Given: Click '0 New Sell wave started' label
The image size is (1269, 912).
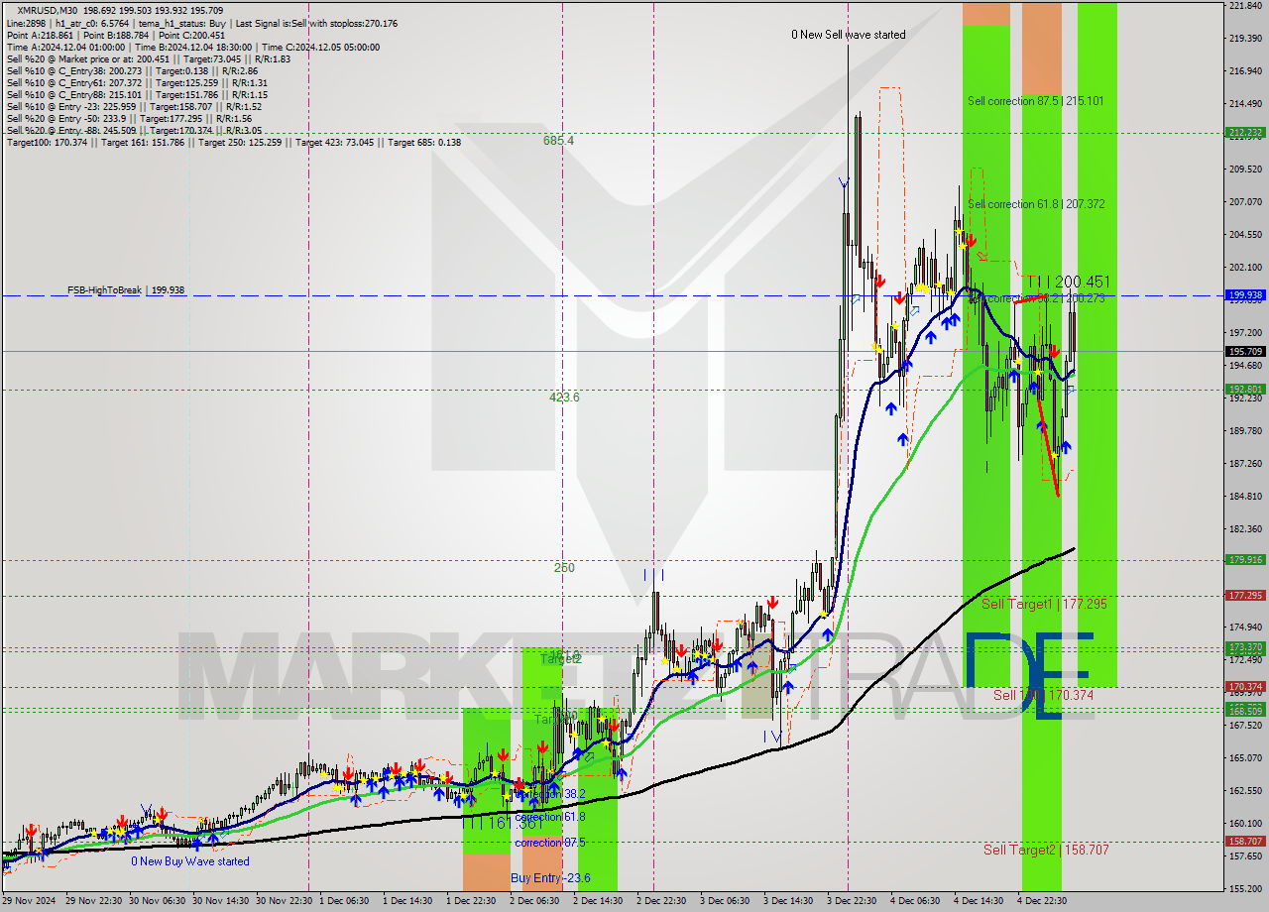Looking at the screenshot, I should [x=849, y=35].
